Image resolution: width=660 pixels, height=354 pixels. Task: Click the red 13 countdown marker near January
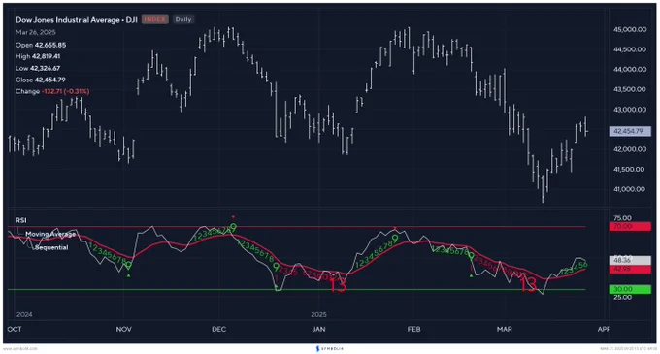click(x=338, y=285)
